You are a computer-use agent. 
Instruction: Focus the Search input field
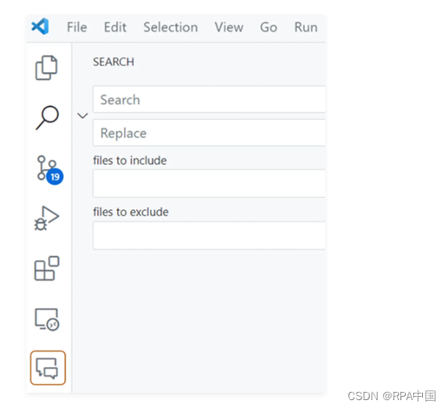[209, 99]
